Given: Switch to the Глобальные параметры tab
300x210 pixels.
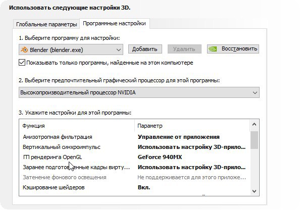Looking at the screenshot, I should (46, 24).
